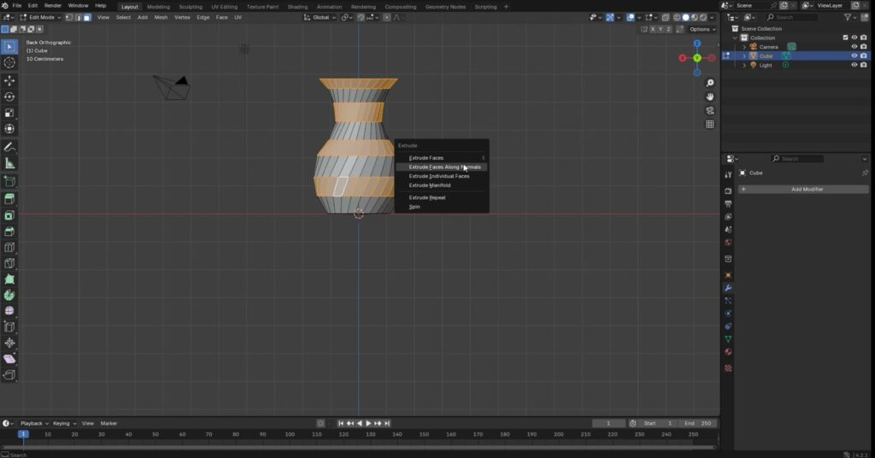Switch to the Sculpting workspace tab
The height and width of the screenshot is (458, 875).
[x=190, y=6]
